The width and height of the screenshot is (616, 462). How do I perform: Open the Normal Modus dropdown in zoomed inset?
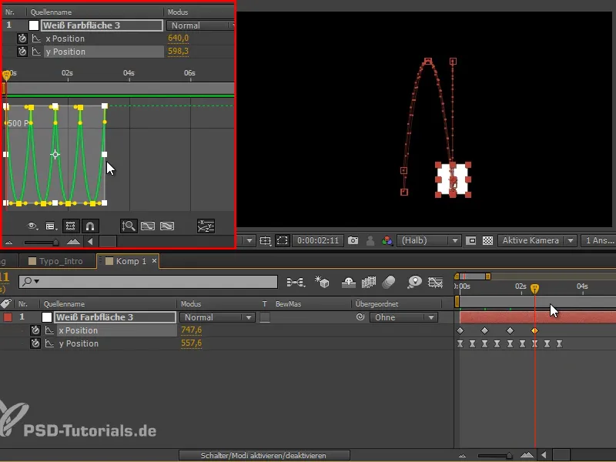point(200,25)
